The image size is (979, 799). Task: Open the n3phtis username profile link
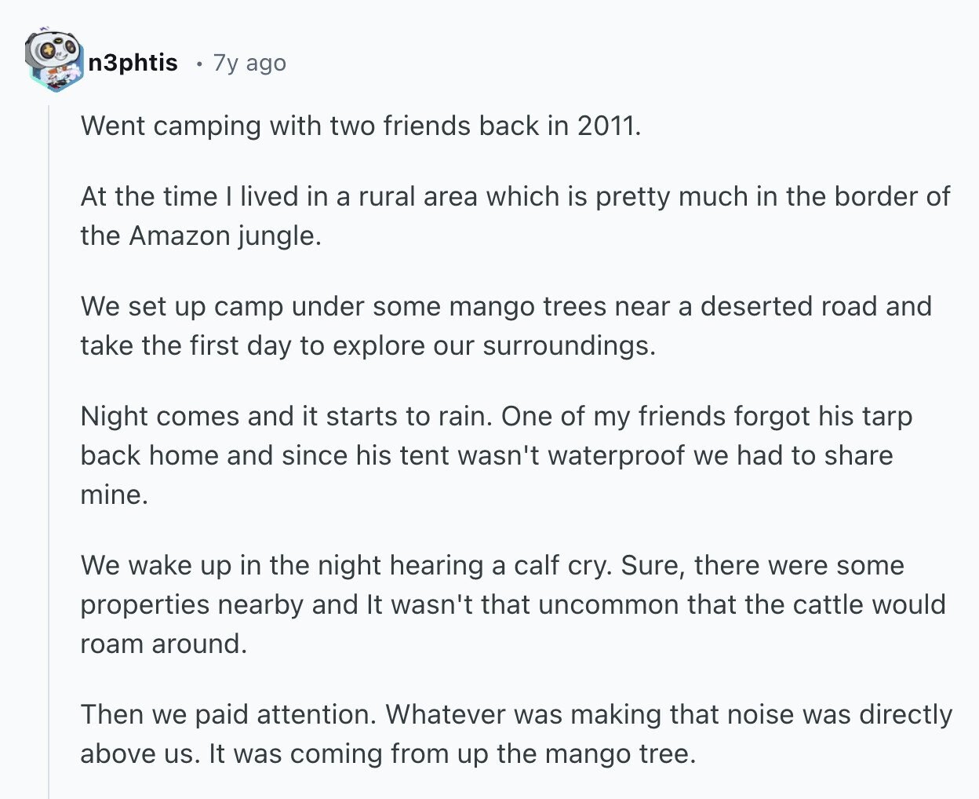tap(133, 63)
